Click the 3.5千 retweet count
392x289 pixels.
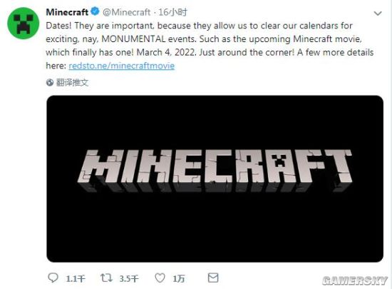tap(129, 278)
